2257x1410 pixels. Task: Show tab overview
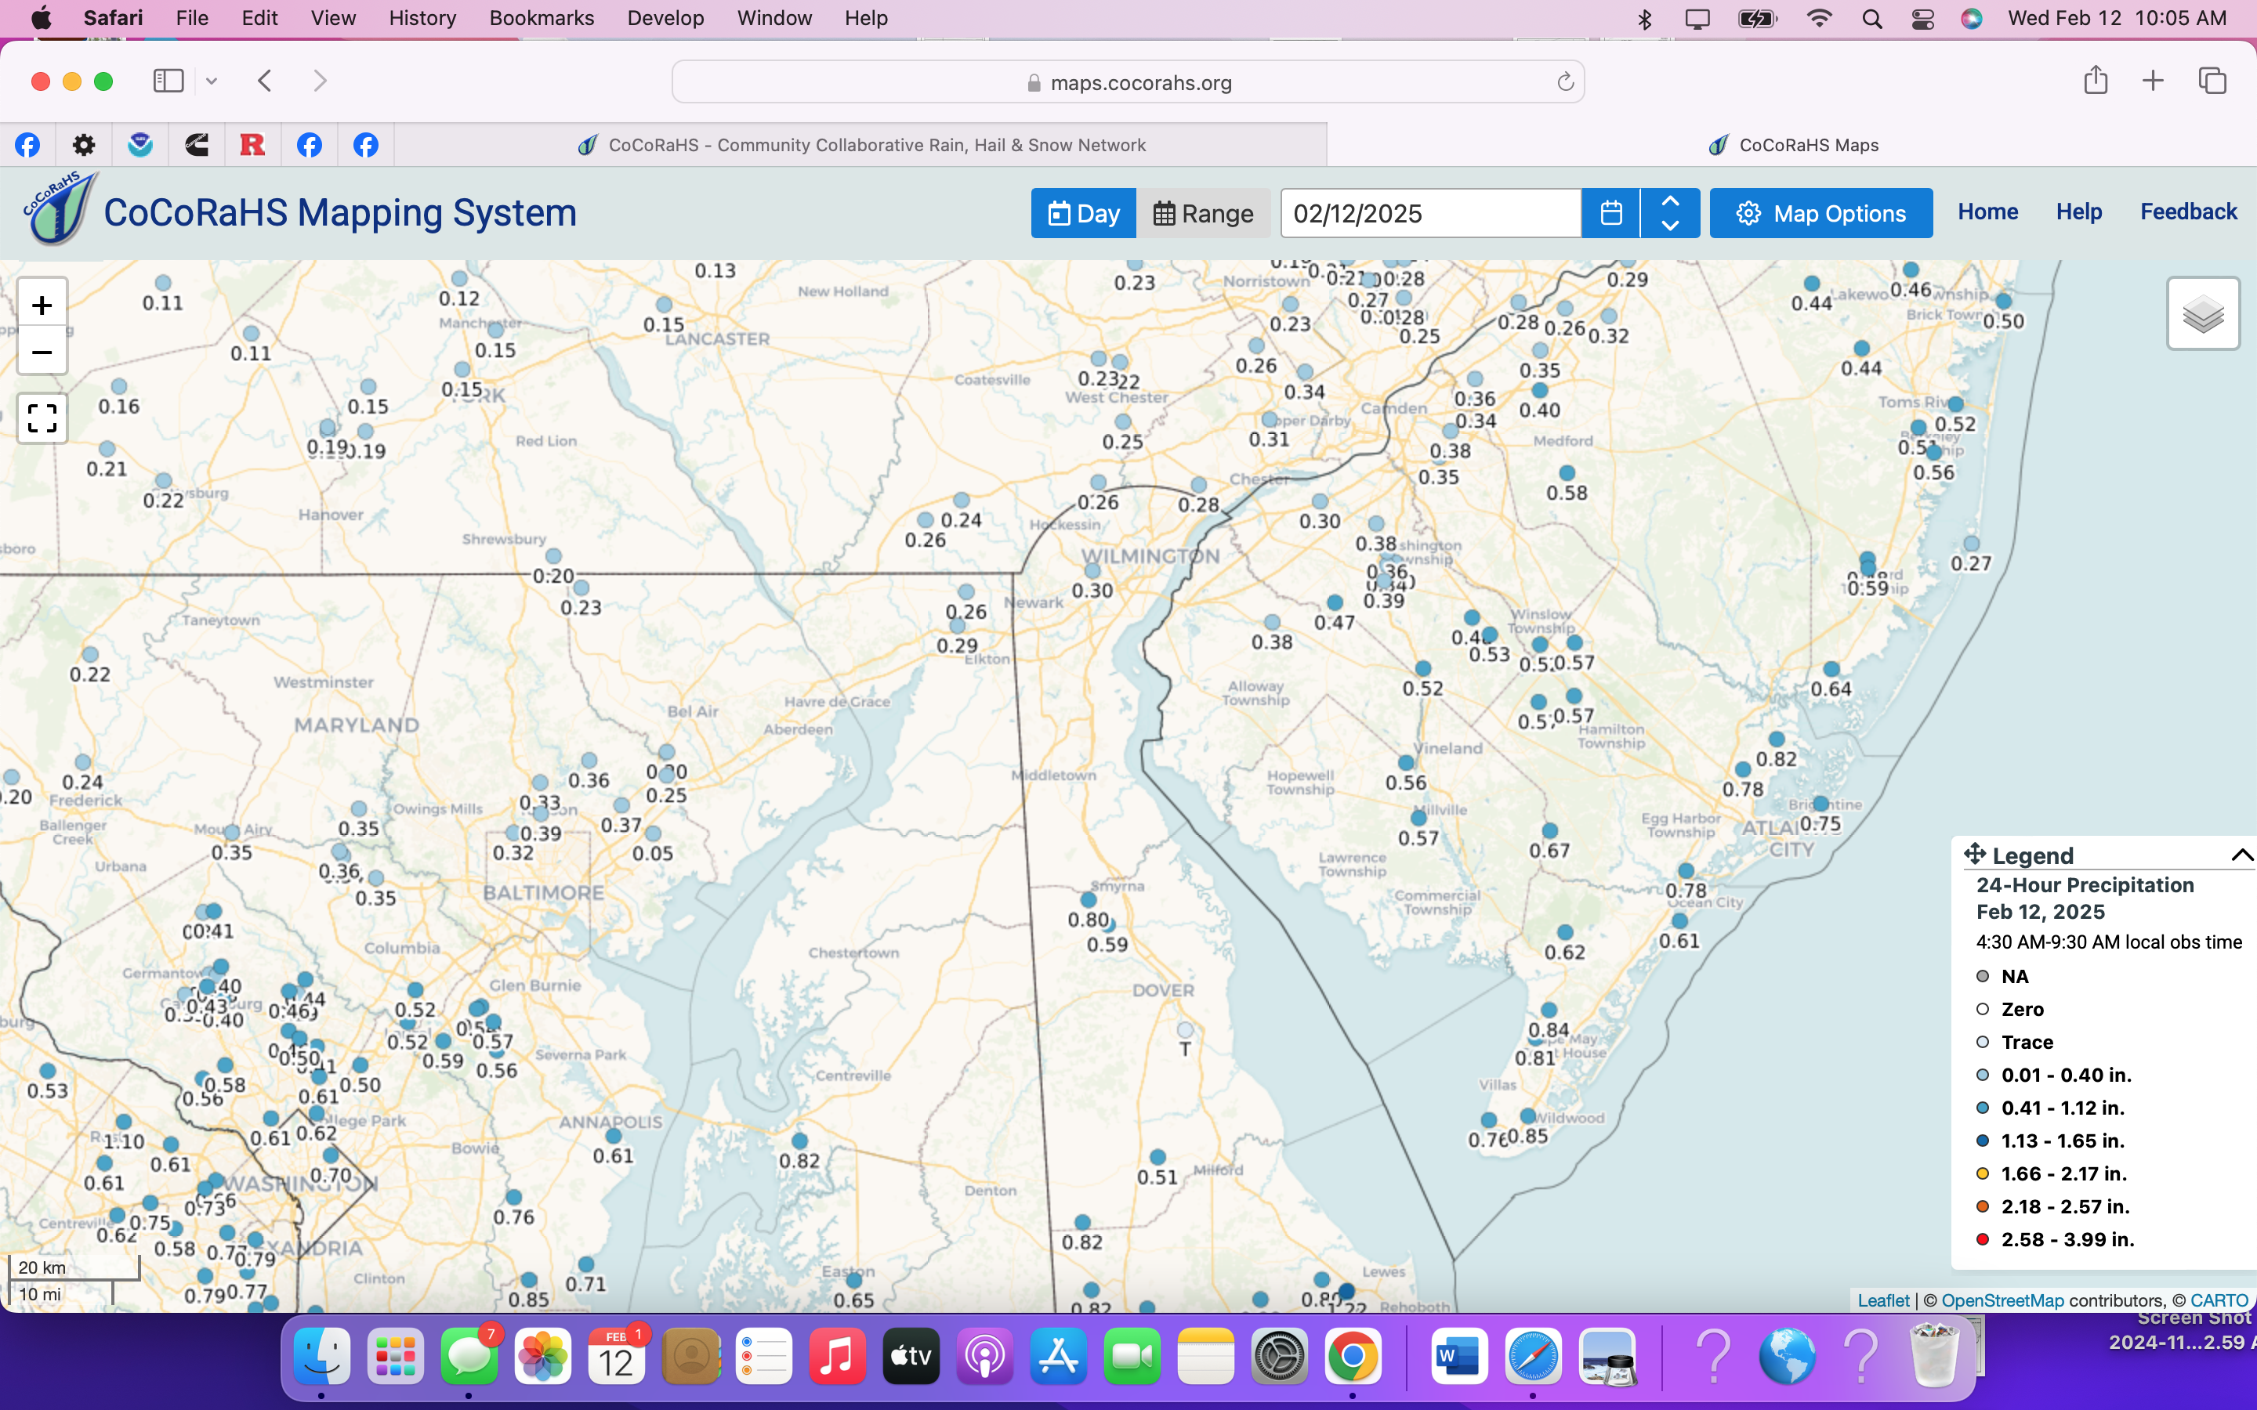(x=2212, y=81)
